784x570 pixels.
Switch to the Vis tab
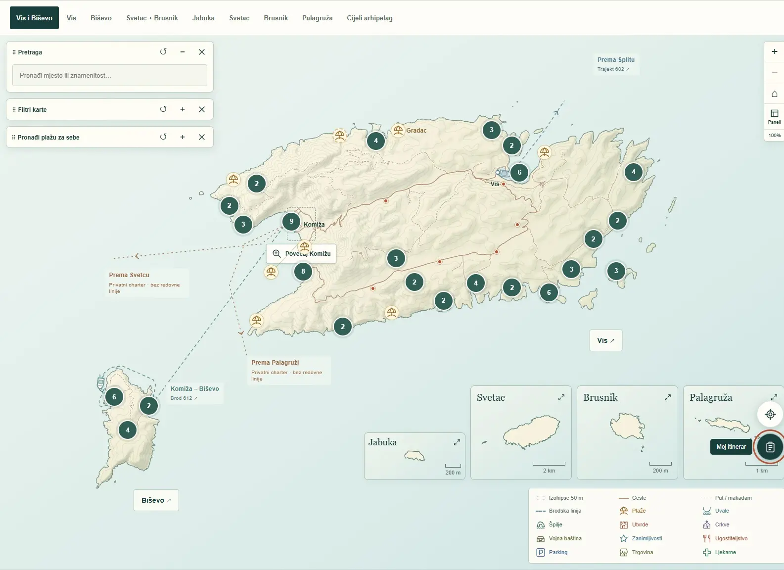pyautogui.click(x=71, y=18)
